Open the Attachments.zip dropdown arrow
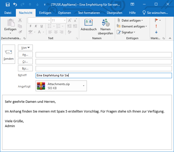Image resolution: width=174 pixels, height=152 pixels. [x=84, y=86]
